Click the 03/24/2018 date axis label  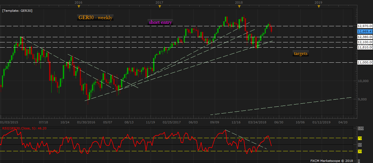pos(257,122)
